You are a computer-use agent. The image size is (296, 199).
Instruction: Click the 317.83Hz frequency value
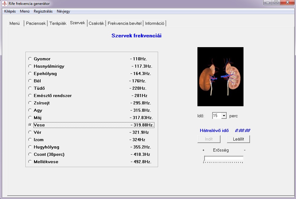tap(141, 118)
